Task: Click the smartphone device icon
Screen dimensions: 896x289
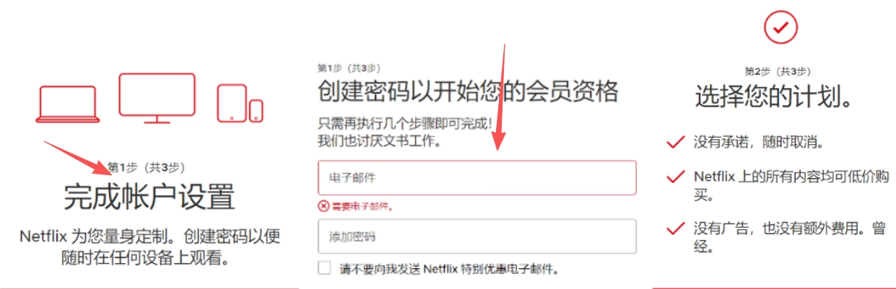Action: pos(256,110)
